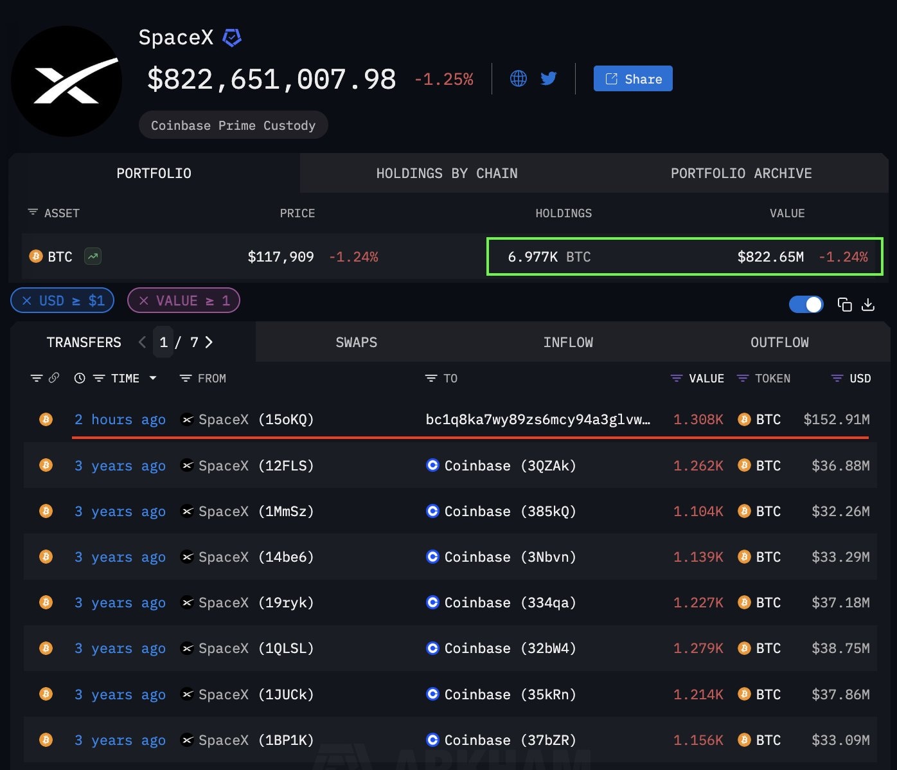Go to previous transfers page chevron

tap(143, 342)
